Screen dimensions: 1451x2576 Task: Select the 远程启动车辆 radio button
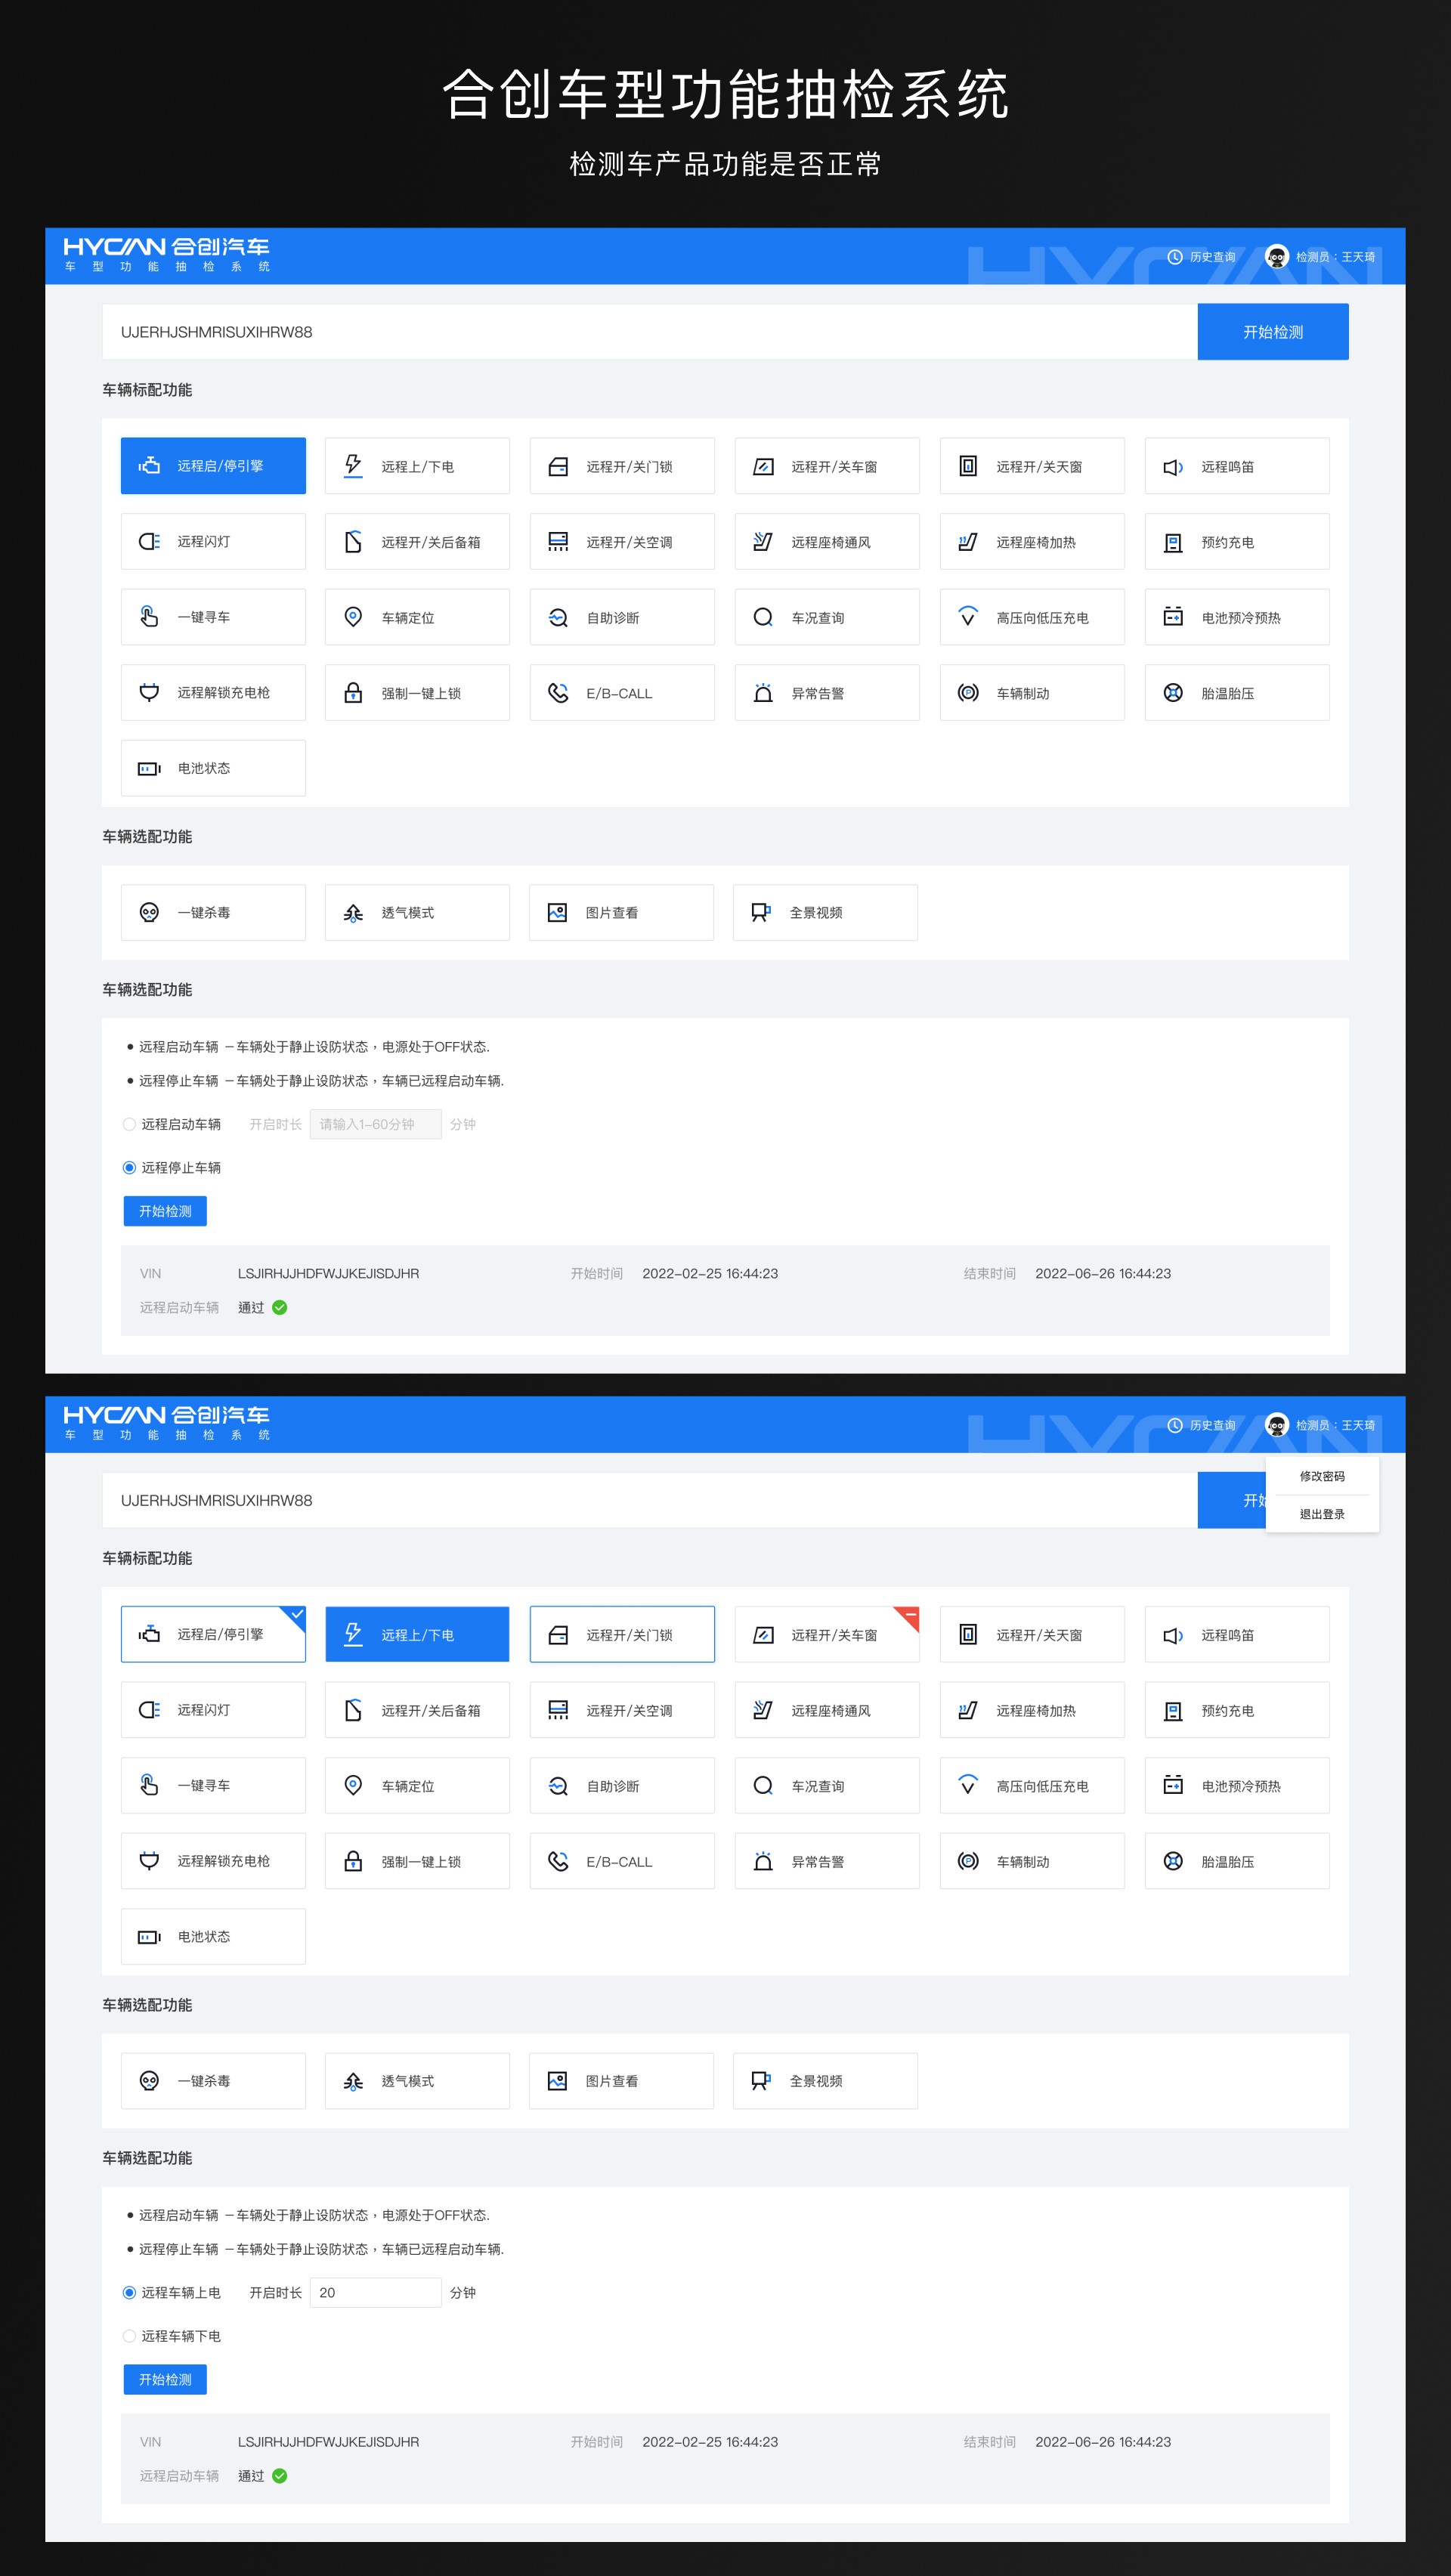click(129, 1124)
